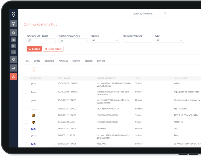This screenshot has width=201, height=156.
Task: Check the row dated 12/10/2022 18:00:03
Action: pos(26,92)
